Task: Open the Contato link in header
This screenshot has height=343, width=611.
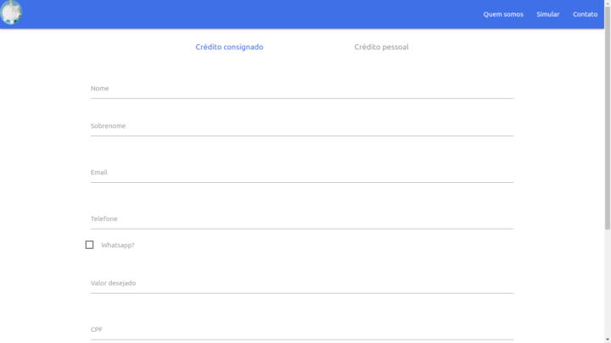Action: tap(585, 14)
